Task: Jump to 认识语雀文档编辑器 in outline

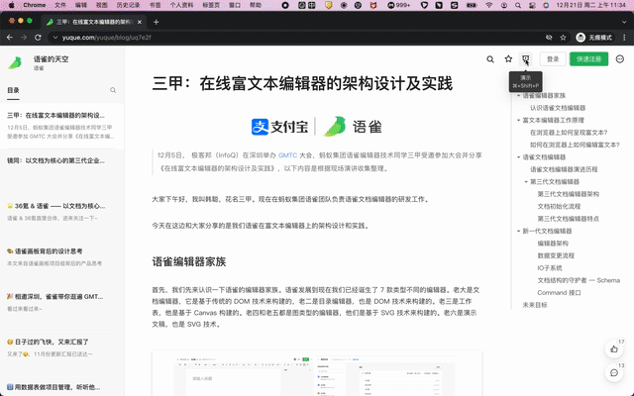Action: [x=558, y=108]
